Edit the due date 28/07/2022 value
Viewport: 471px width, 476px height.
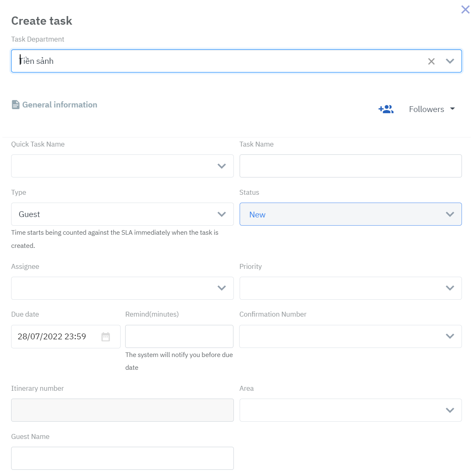[x=51, y=336]
